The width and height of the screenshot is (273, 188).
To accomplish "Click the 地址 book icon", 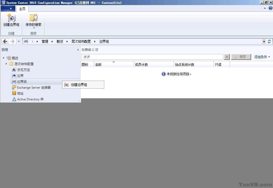I will pyautogui.click(x=14, y=93).
